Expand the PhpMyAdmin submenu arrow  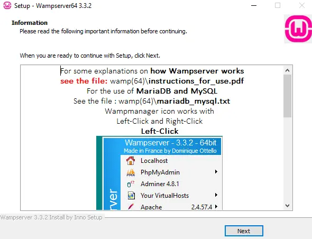216,172
